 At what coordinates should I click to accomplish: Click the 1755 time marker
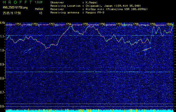click(85, 24)
